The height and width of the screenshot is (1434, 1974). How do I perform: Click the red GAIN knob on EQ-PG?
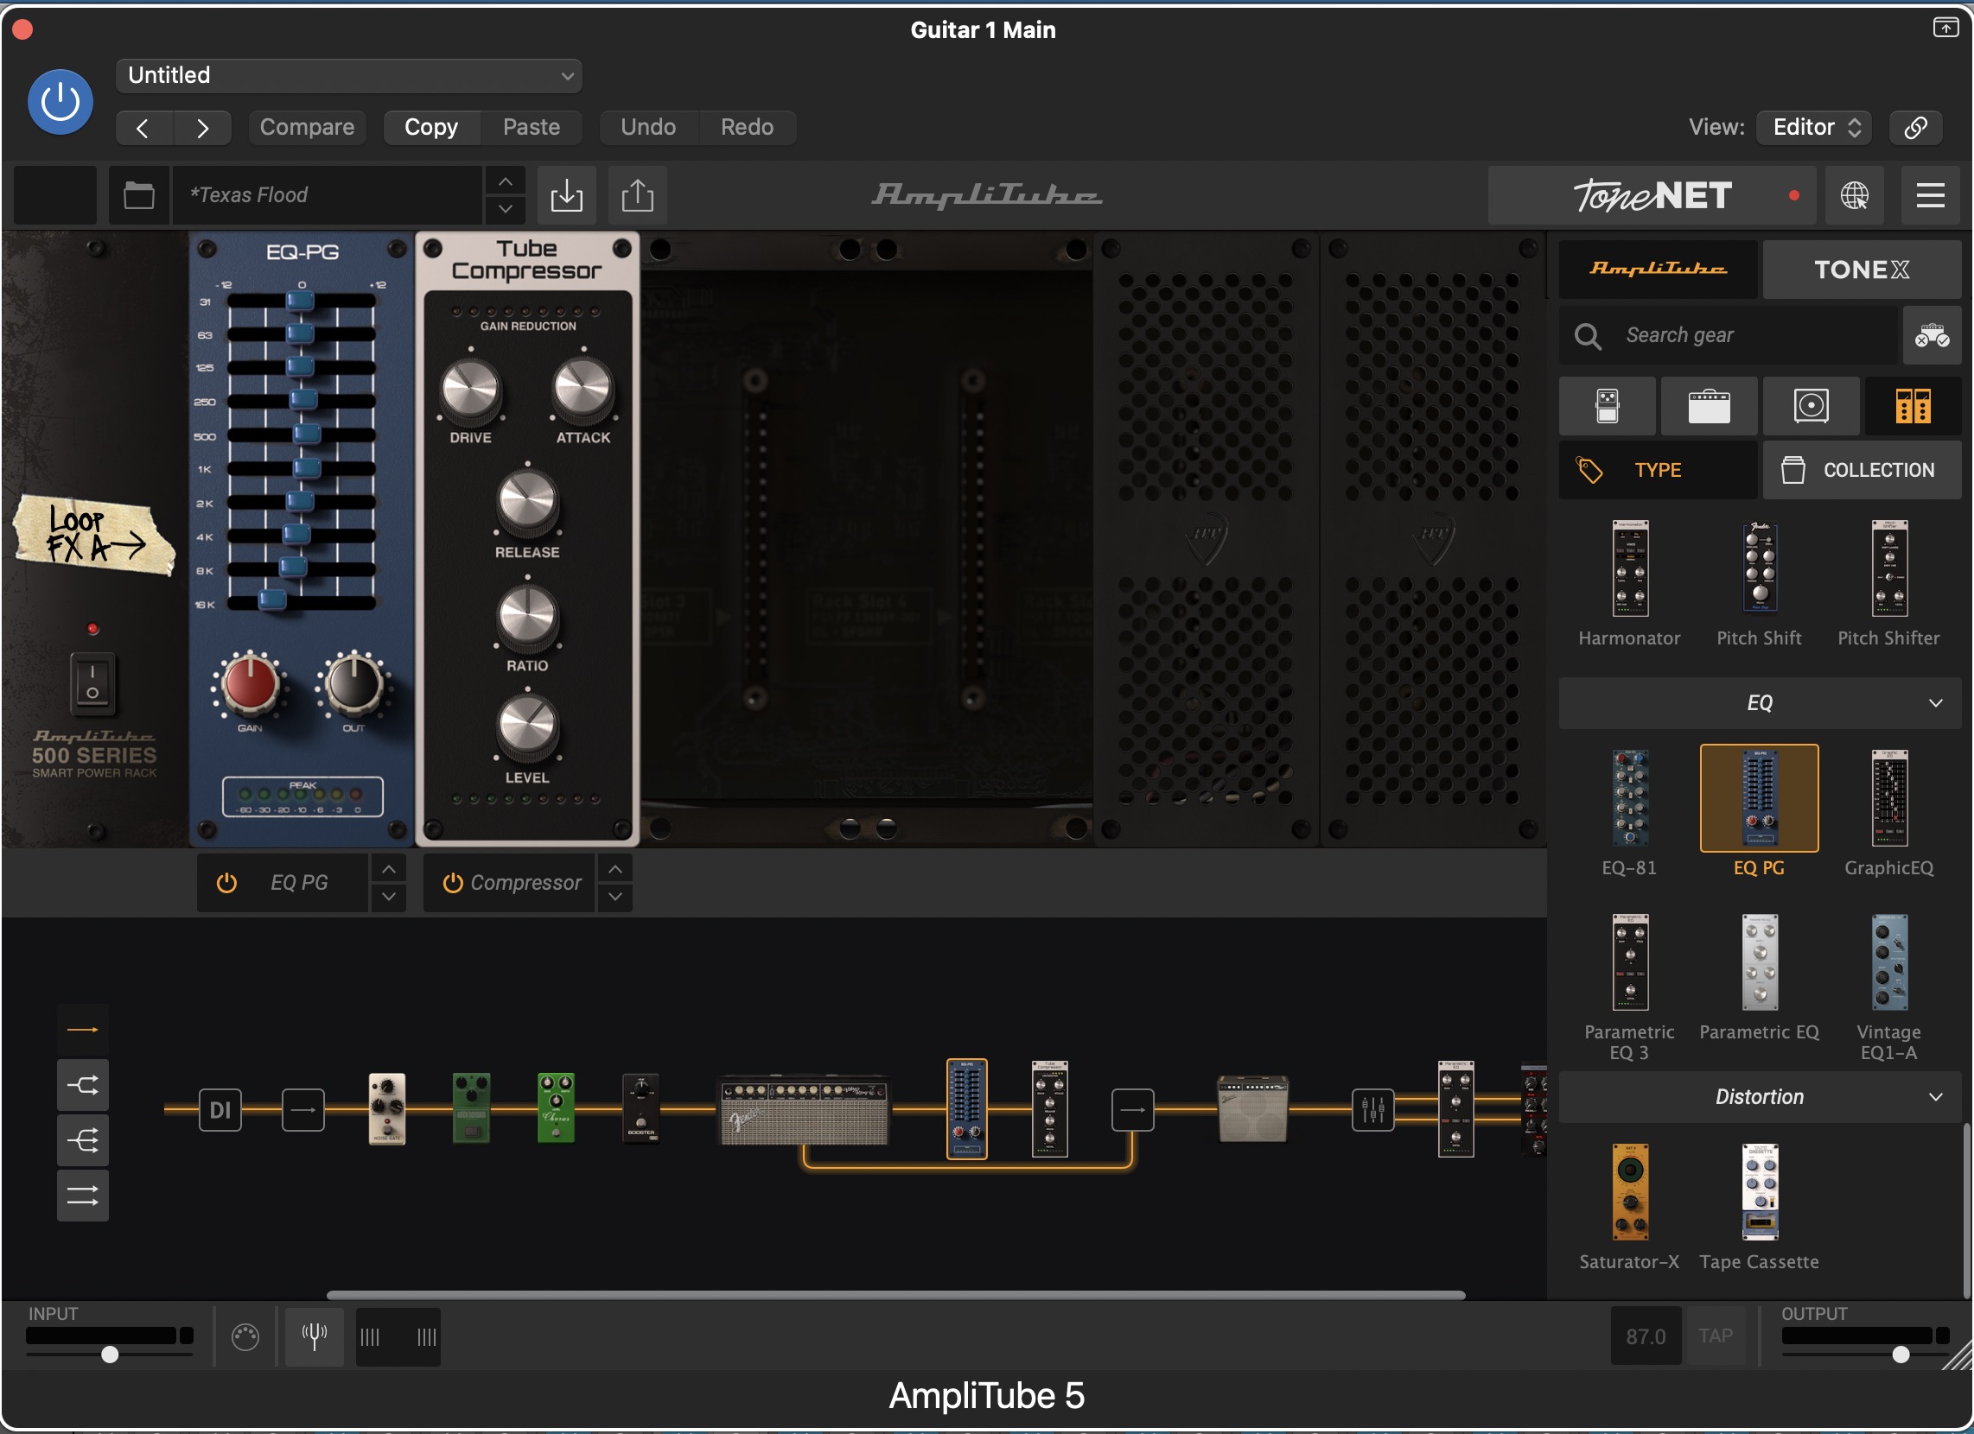(x=250, y=683)
